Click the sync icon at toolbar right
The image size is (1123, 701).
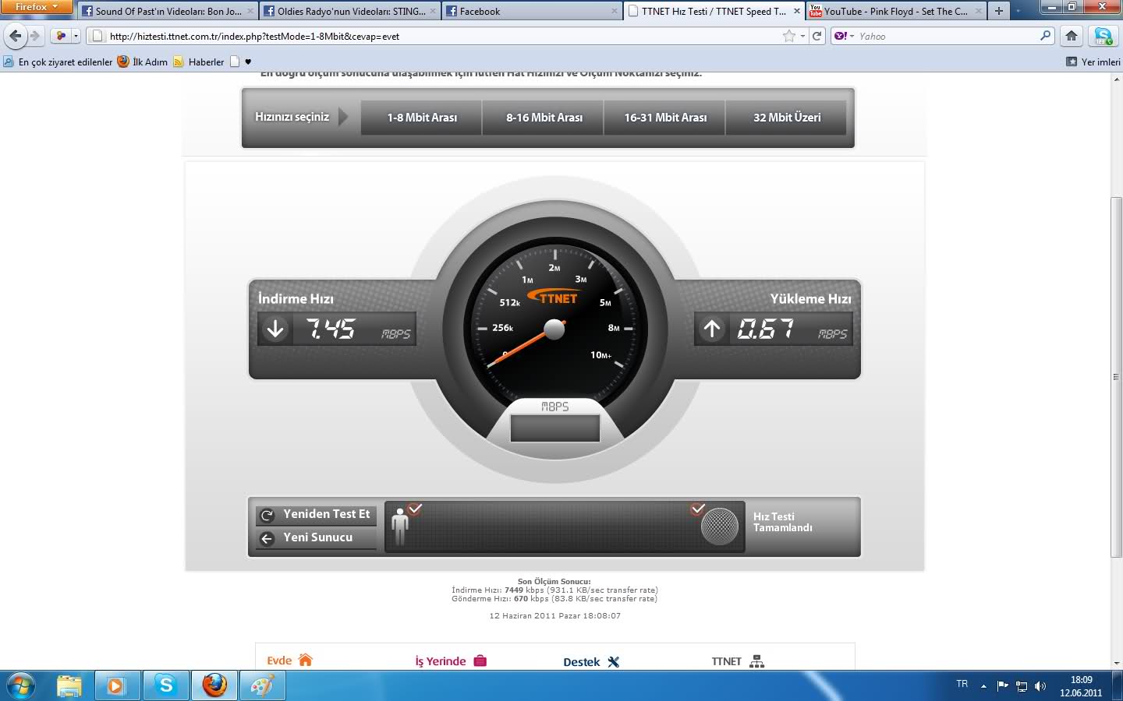click(x=1103, y=36)
